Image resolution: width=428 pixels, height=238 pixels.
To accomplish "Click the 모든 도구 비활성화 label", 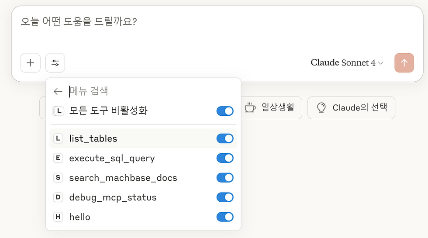I will 108,111.
